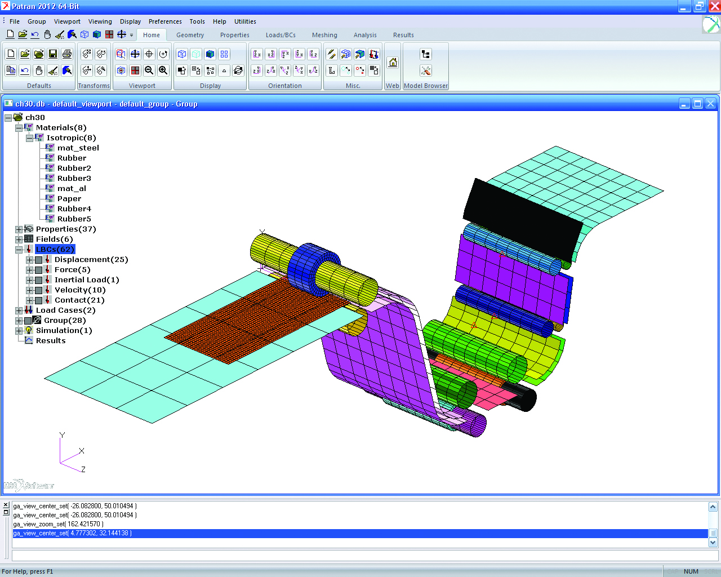Click the four blue squares icon in Display group
This screenshot has height=577, width=721.
pos(224,54)
